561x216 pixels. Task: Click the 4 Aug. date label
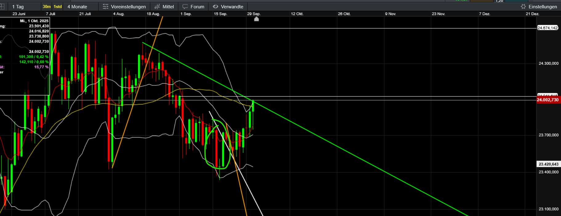[119, 14]
